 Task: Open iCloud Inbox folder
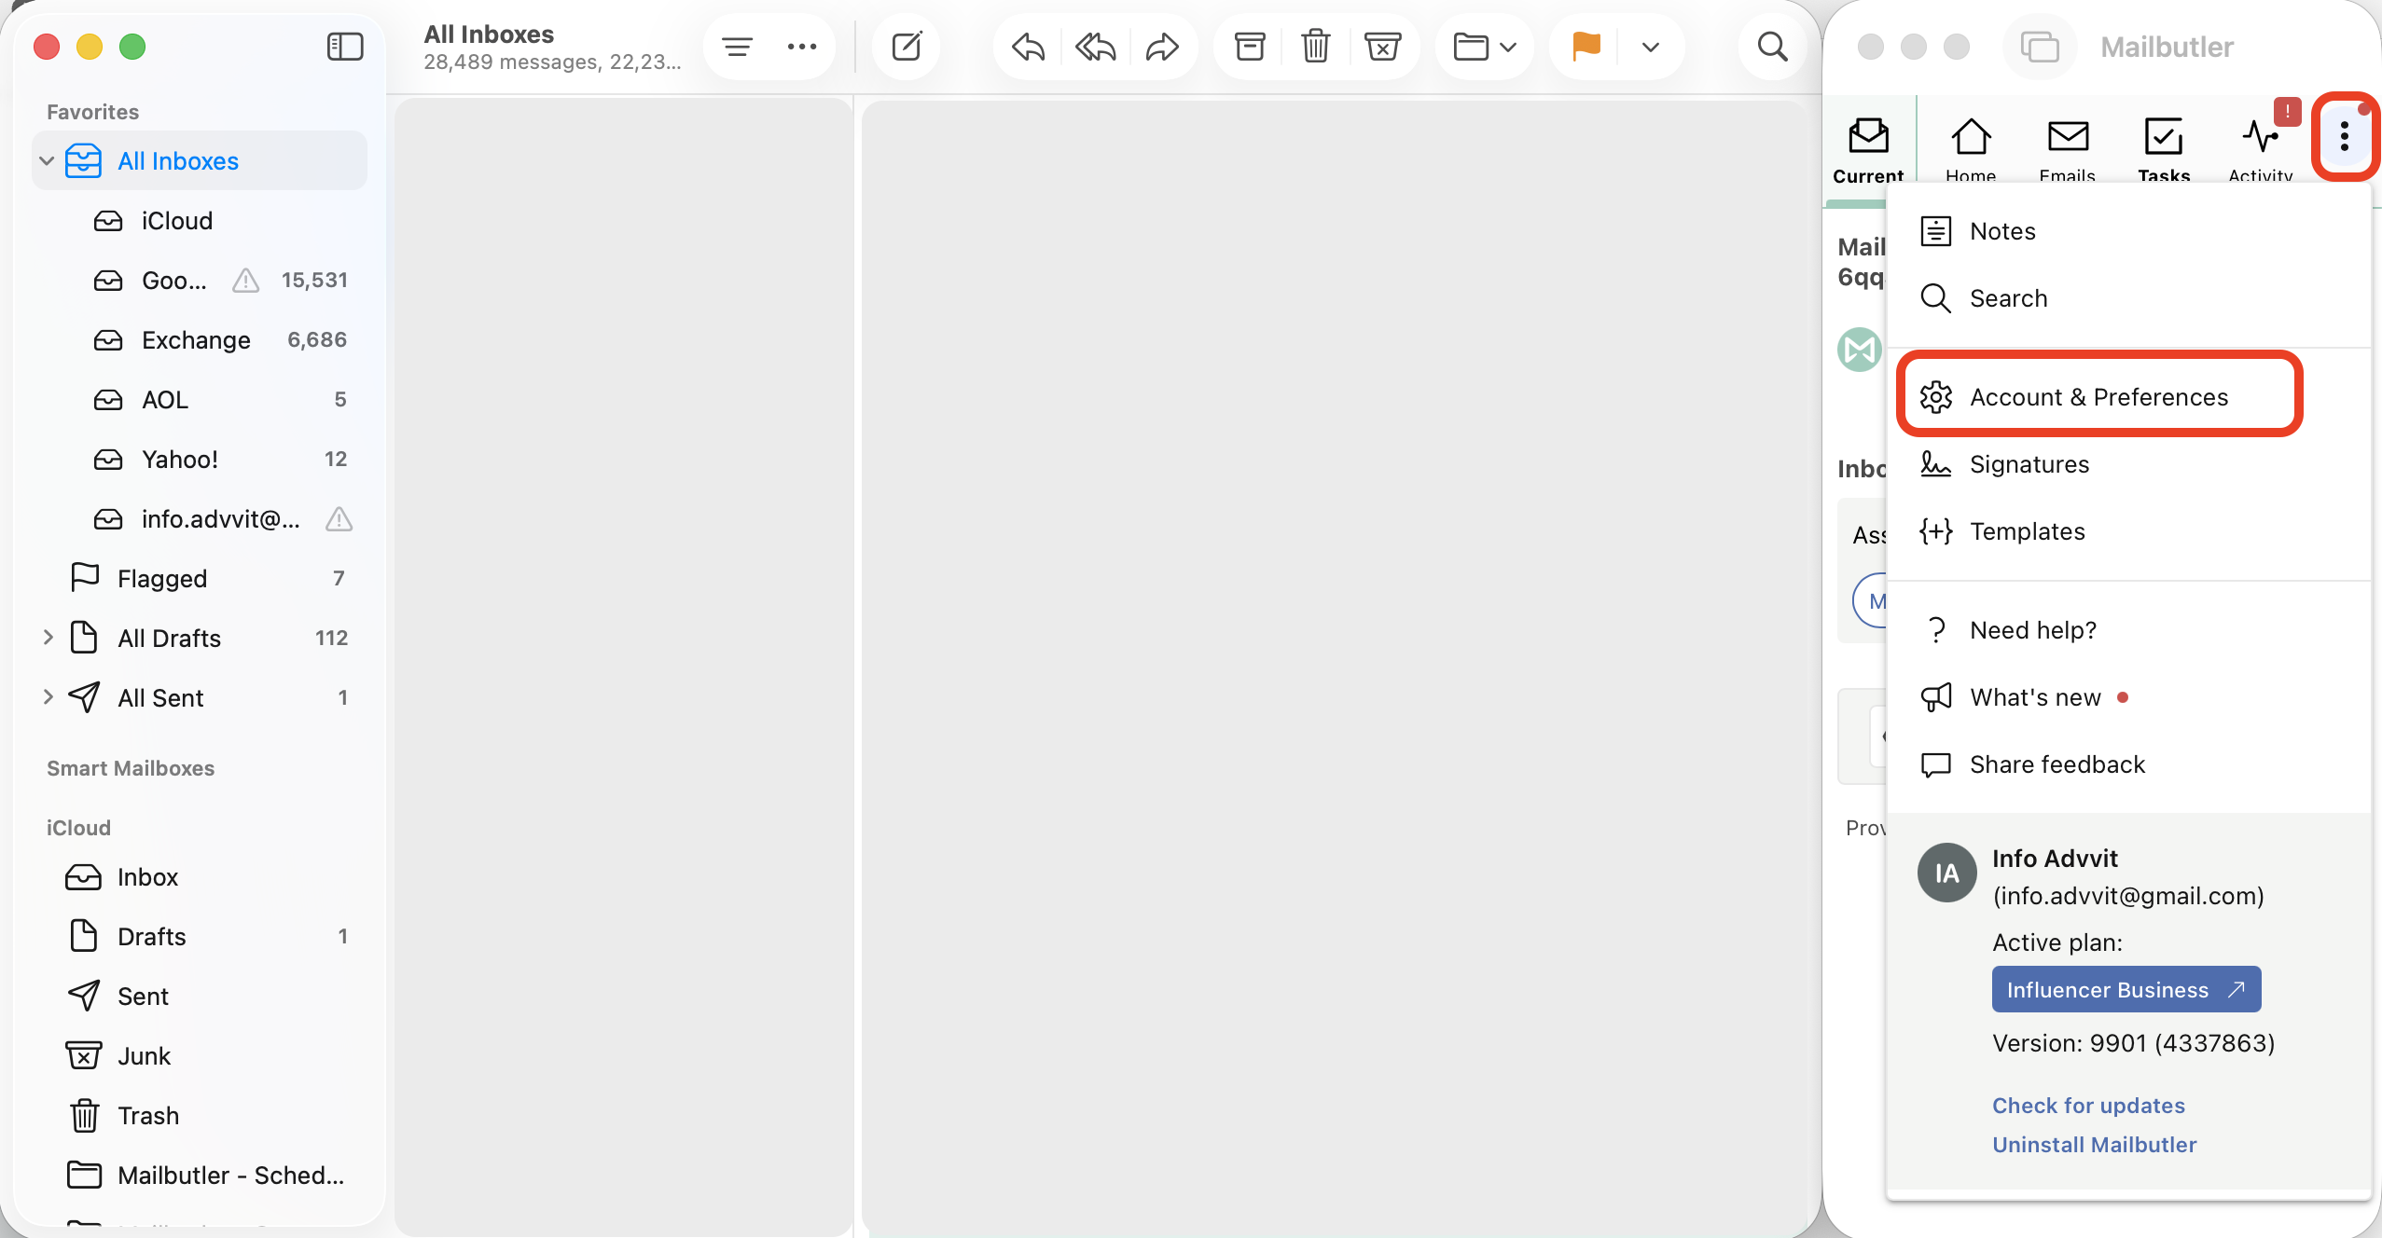(x=200, y=876)
